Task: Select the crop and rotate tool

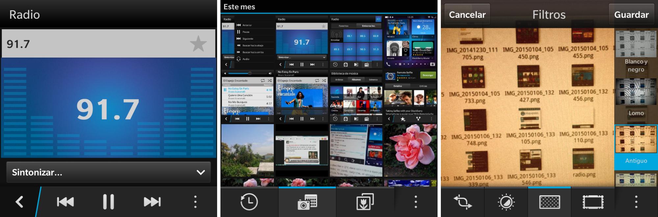Action: [463, 202]
